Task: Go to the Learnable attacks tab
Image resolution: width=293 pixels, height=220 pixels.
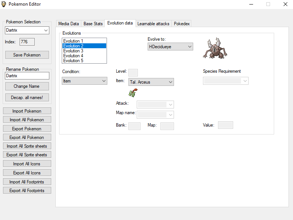Action: [x=153, y=24]
